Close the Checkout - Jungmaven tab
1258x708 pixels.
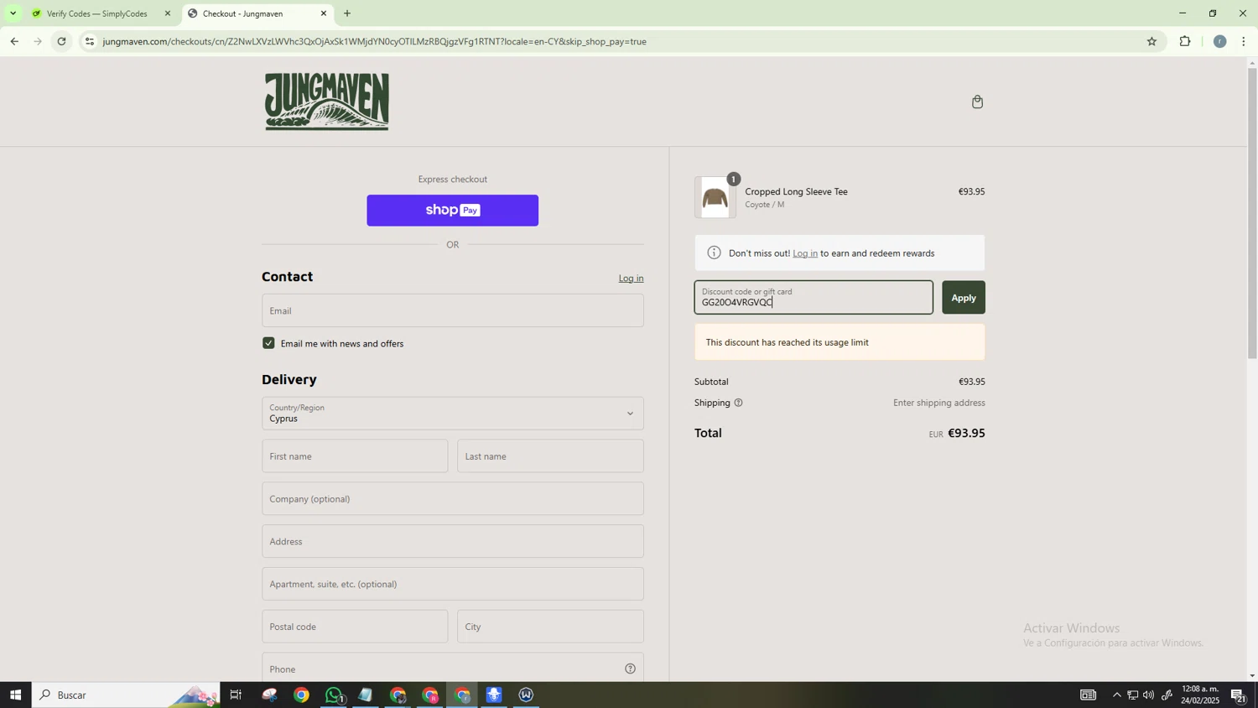[x=324, y=13]
